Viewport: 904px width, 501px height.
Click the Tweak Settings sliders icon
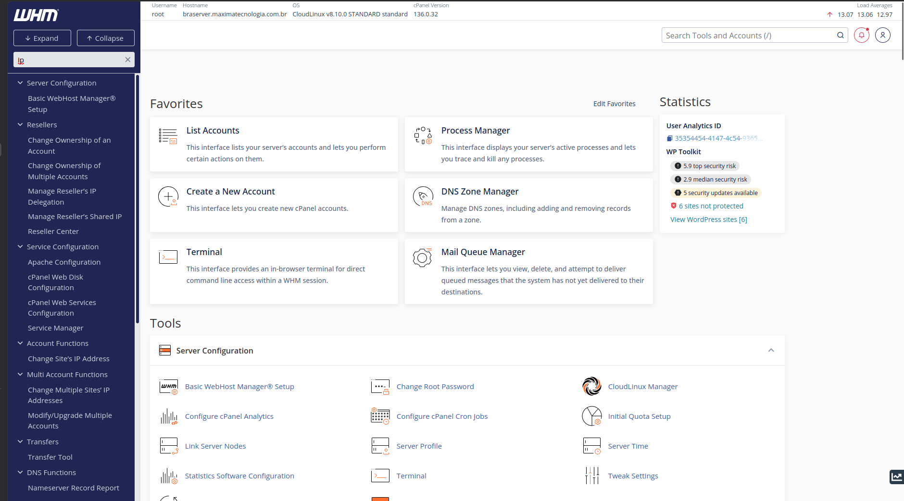pyautogui.click(x=592, y=476)
